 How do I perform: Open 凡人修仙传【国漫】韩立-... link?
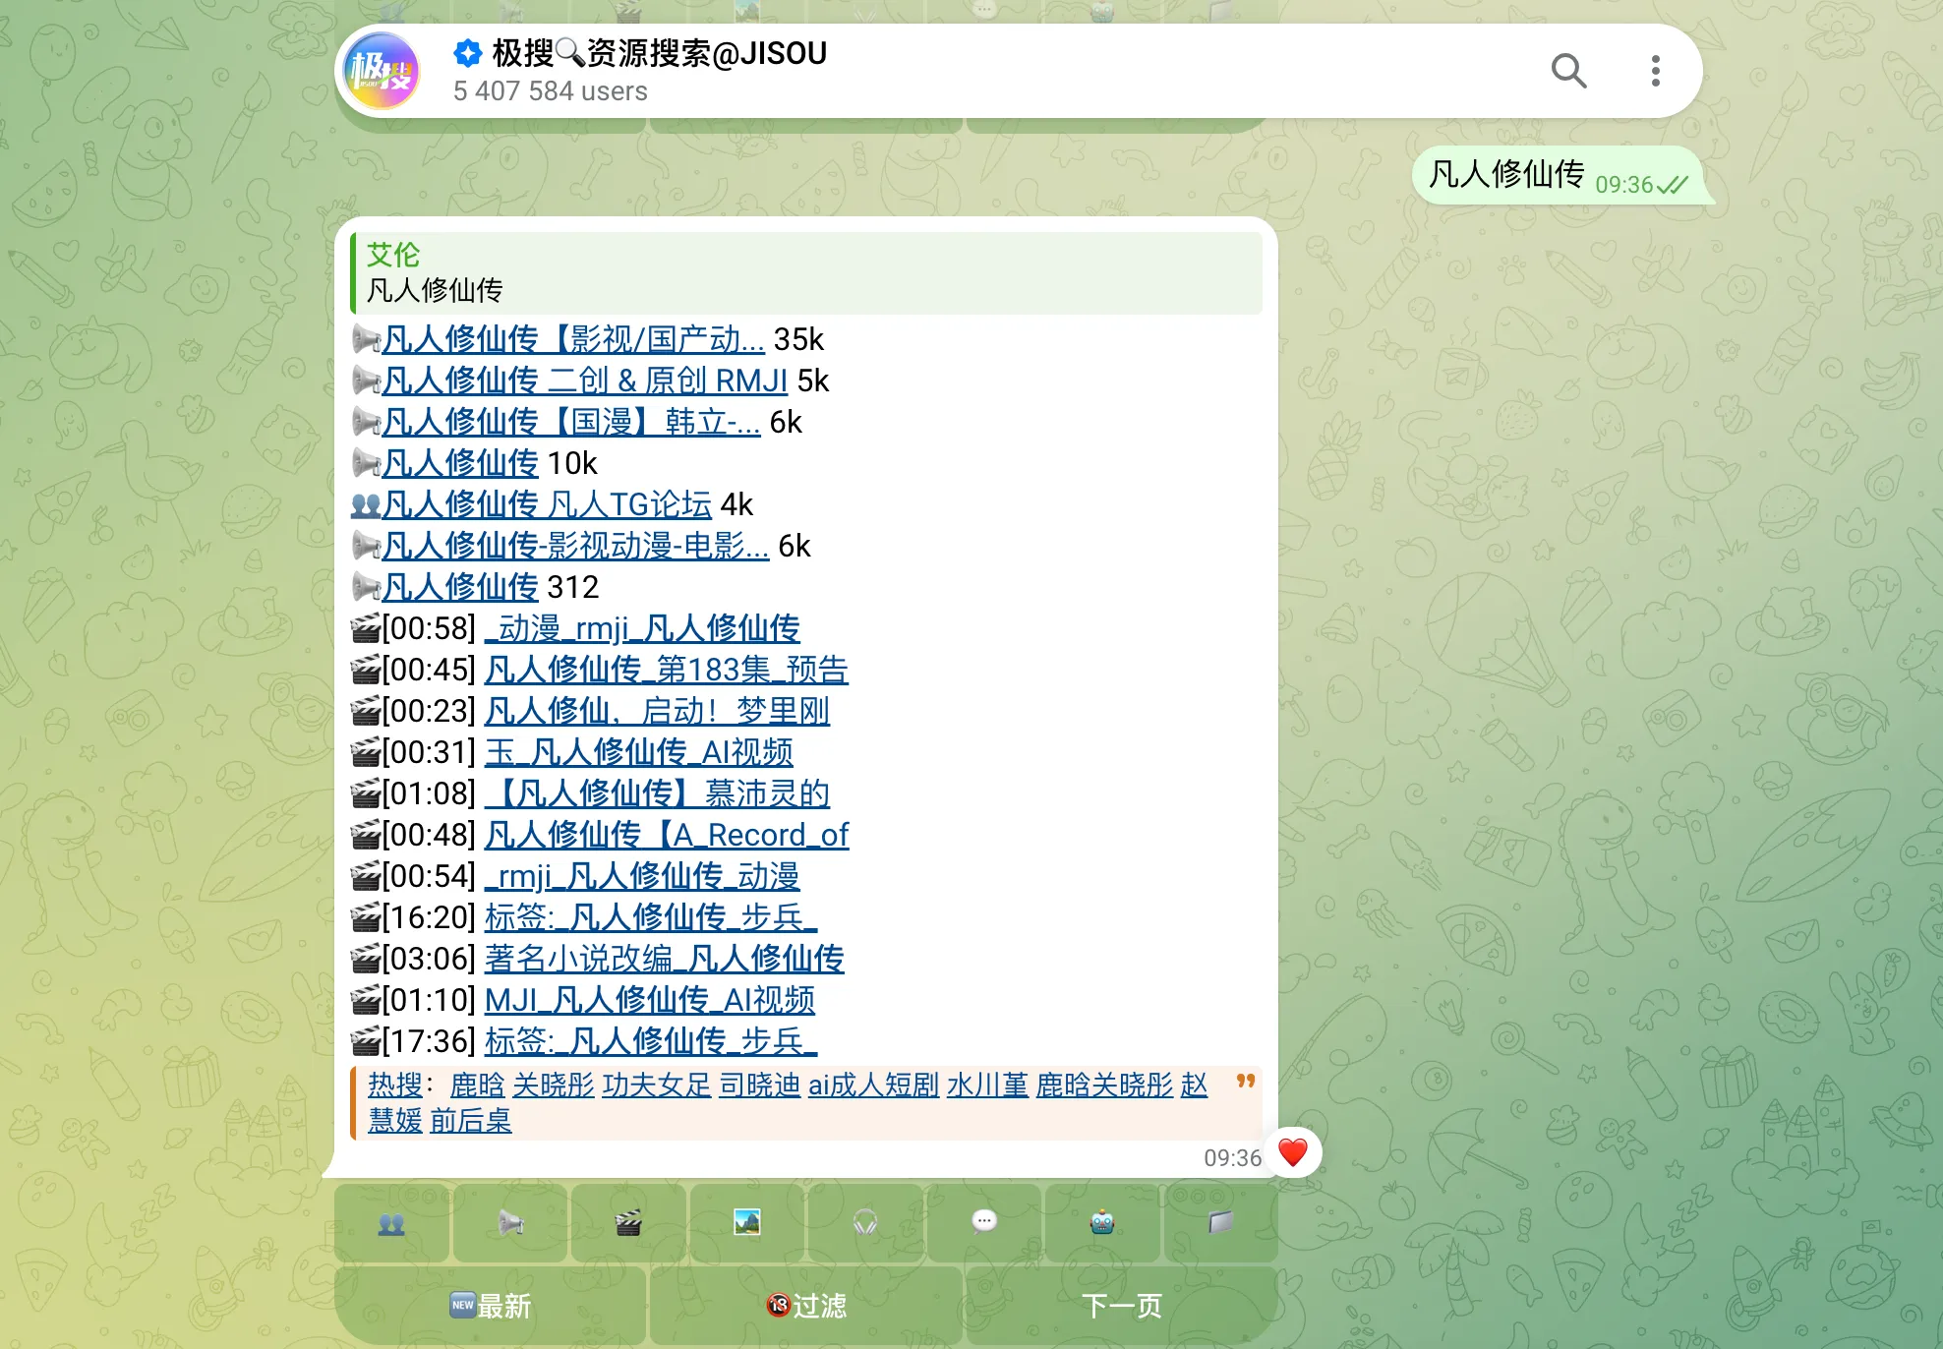571,422
